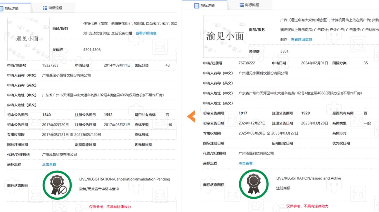Select application date 2014年09月11日

(x=117, y=65)
